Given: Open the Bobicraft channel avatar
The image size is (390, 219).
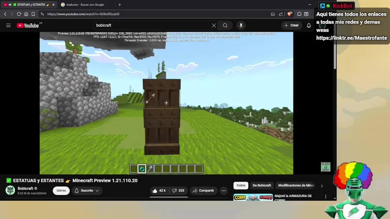Looking at the screenshot, I should [x=10, y=191].
